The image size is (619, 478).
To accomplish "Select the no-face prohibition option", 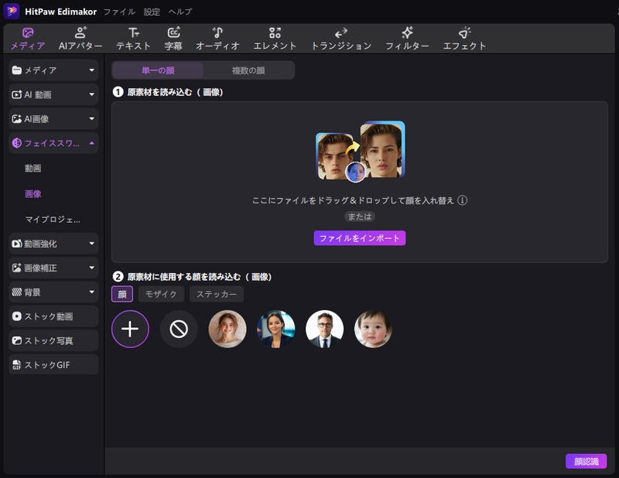I will tap(179, 329).
